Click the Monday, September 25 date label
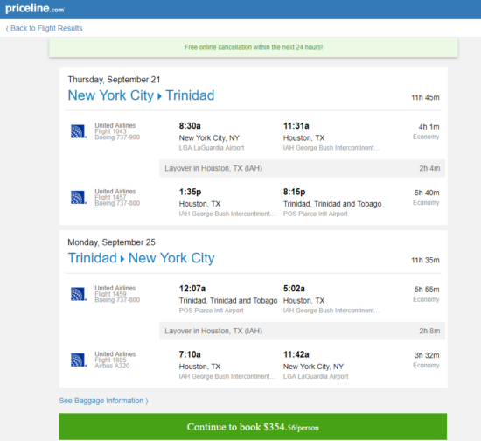481x441 pixels. [111, 242]
